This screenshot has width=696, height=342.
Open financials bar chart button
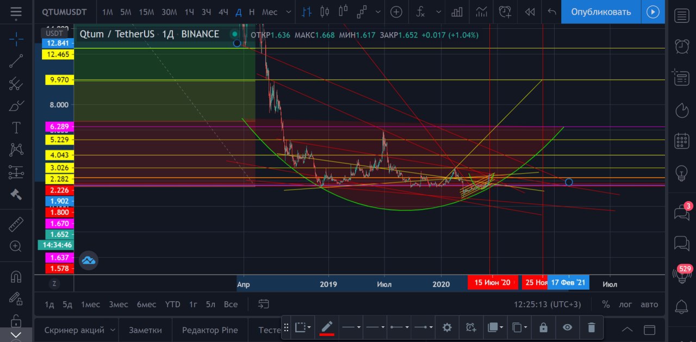[x=457, y=11]
